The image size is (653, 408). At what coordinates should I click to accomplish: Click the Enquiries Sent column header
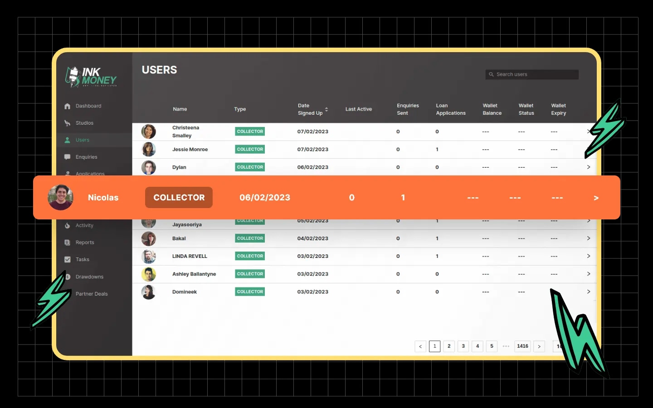coord(408,109)
